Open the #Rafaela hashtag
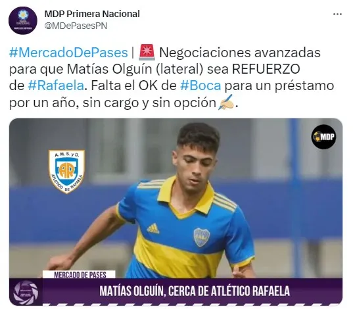 [56, 86]
